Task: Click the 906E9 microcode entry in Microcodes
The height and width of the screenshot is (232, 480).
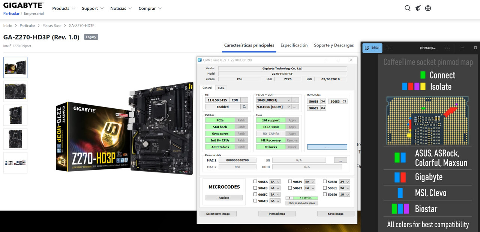Action: [316, 108]
